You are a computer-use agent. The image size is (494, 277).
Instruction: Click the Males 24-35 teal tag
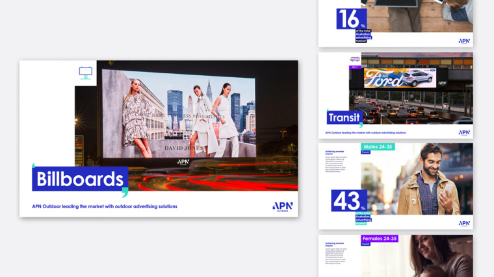point(379,147)
